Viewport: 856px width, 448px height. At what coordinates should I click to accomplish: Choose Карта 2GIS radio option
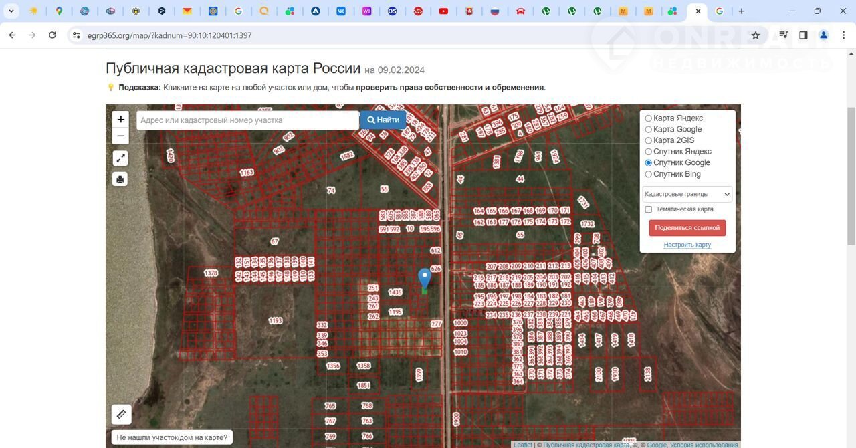tap(648, 141)
